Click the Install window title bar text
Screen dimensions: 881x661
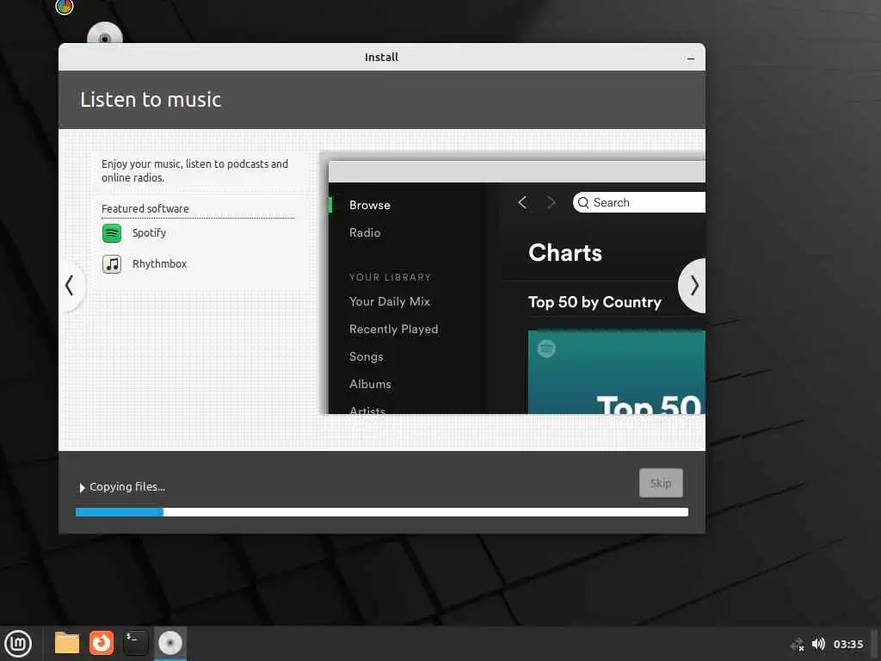pos(381,58)
